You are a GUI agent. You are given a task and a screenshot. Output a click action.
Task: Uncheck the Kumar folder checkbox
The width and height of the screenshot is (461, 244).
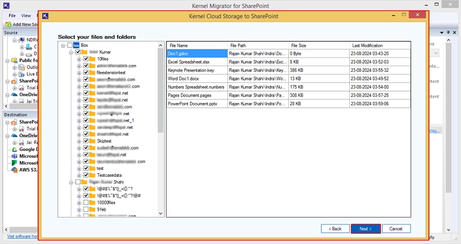pyautogui.click(x=78, y=52)
